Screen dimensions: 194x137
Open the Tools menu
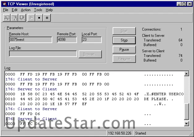tap(38, 10)
